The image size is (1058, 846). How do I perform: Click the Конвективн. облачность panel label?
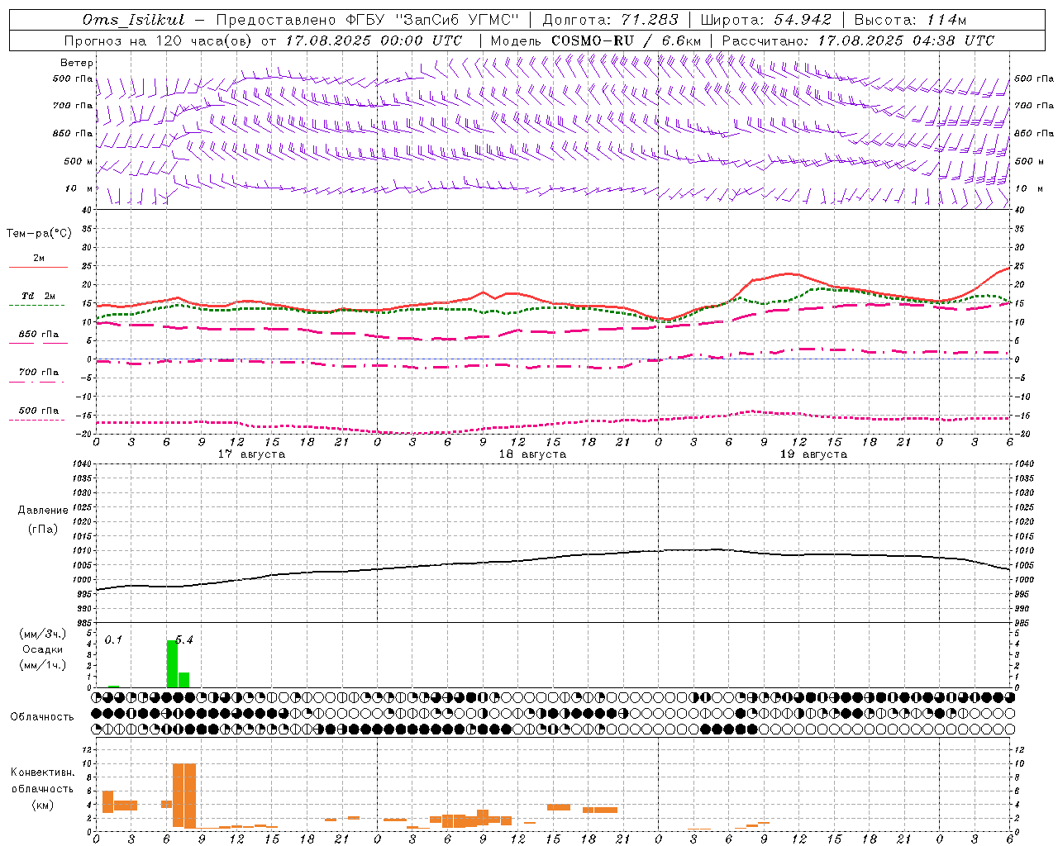click(42, 788)
